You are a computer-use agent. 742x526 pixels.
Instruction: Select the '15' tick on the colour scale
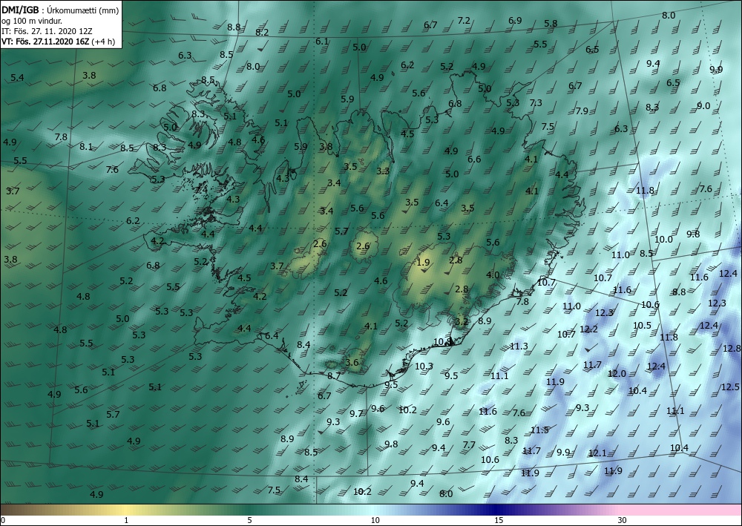499,520
